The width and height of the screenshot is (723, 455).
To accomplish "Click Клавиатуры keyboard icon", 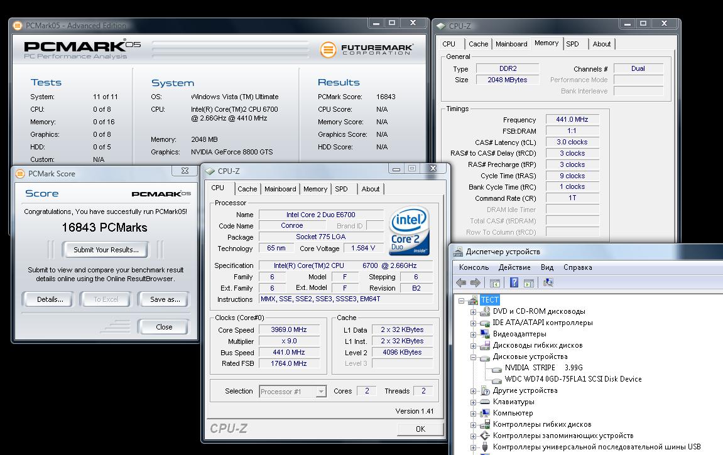I will [x=484, y=402].
